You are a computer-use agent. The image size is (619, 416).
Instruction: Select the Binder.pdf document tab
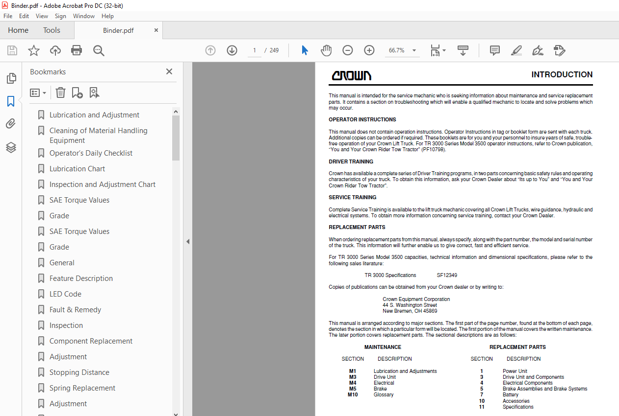[x=118, y=30]
